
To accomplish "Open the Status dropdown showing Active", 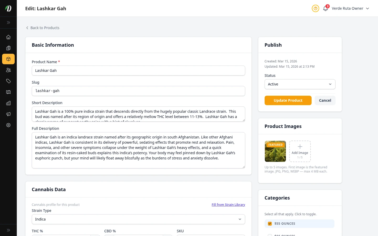I will click(300, 84).
